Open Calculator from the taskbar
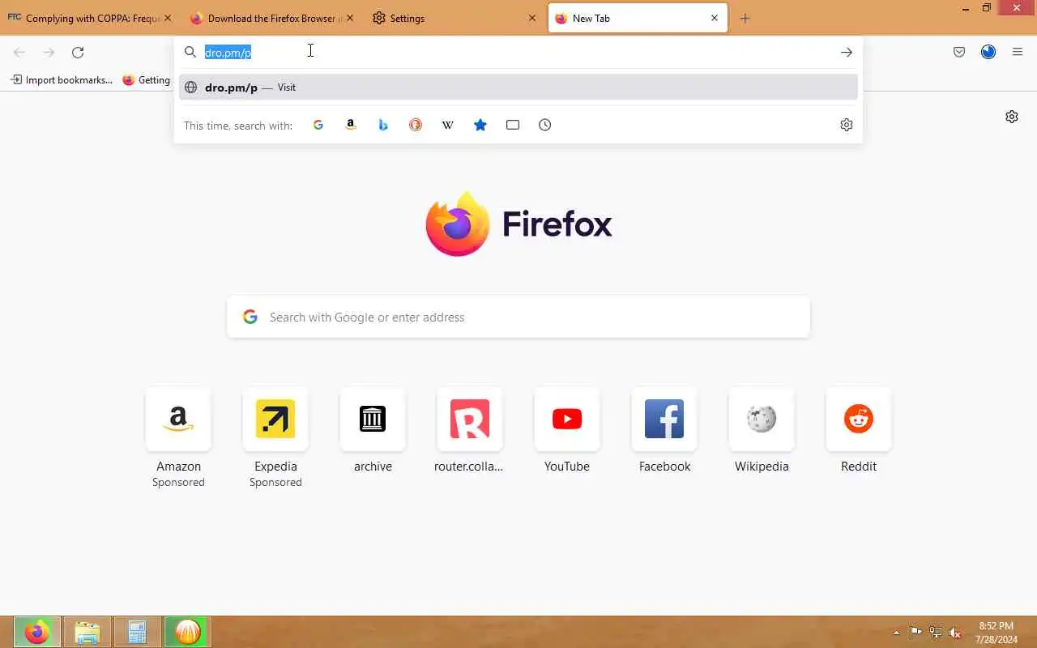Image resolution: width=1037 pixels, height=648 pixels. pos(137,632)
